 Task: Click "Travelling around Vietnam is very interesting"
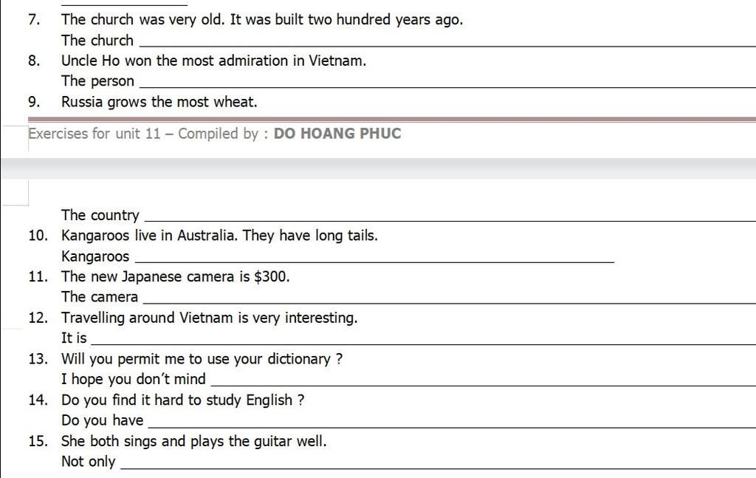point(209,318)
